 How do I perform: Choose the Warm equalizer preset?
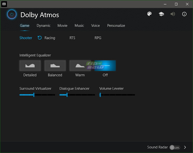coord(80,66)
